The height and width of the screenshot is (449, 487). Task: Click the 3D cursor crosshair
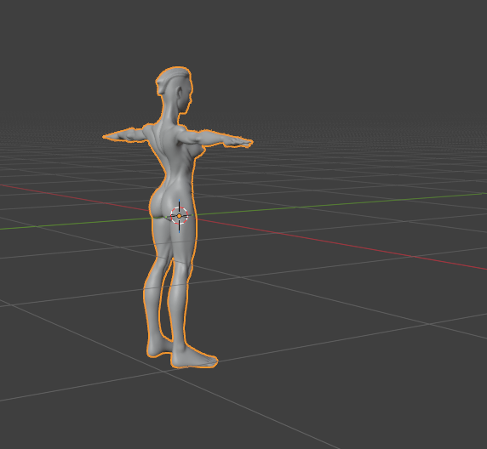(179, 216)
